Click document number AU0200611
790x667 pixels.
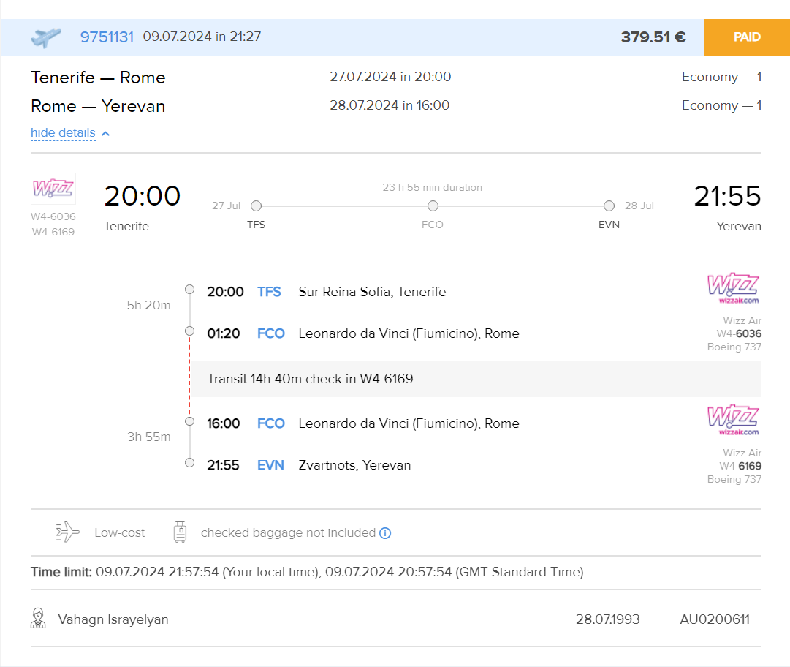715,619
